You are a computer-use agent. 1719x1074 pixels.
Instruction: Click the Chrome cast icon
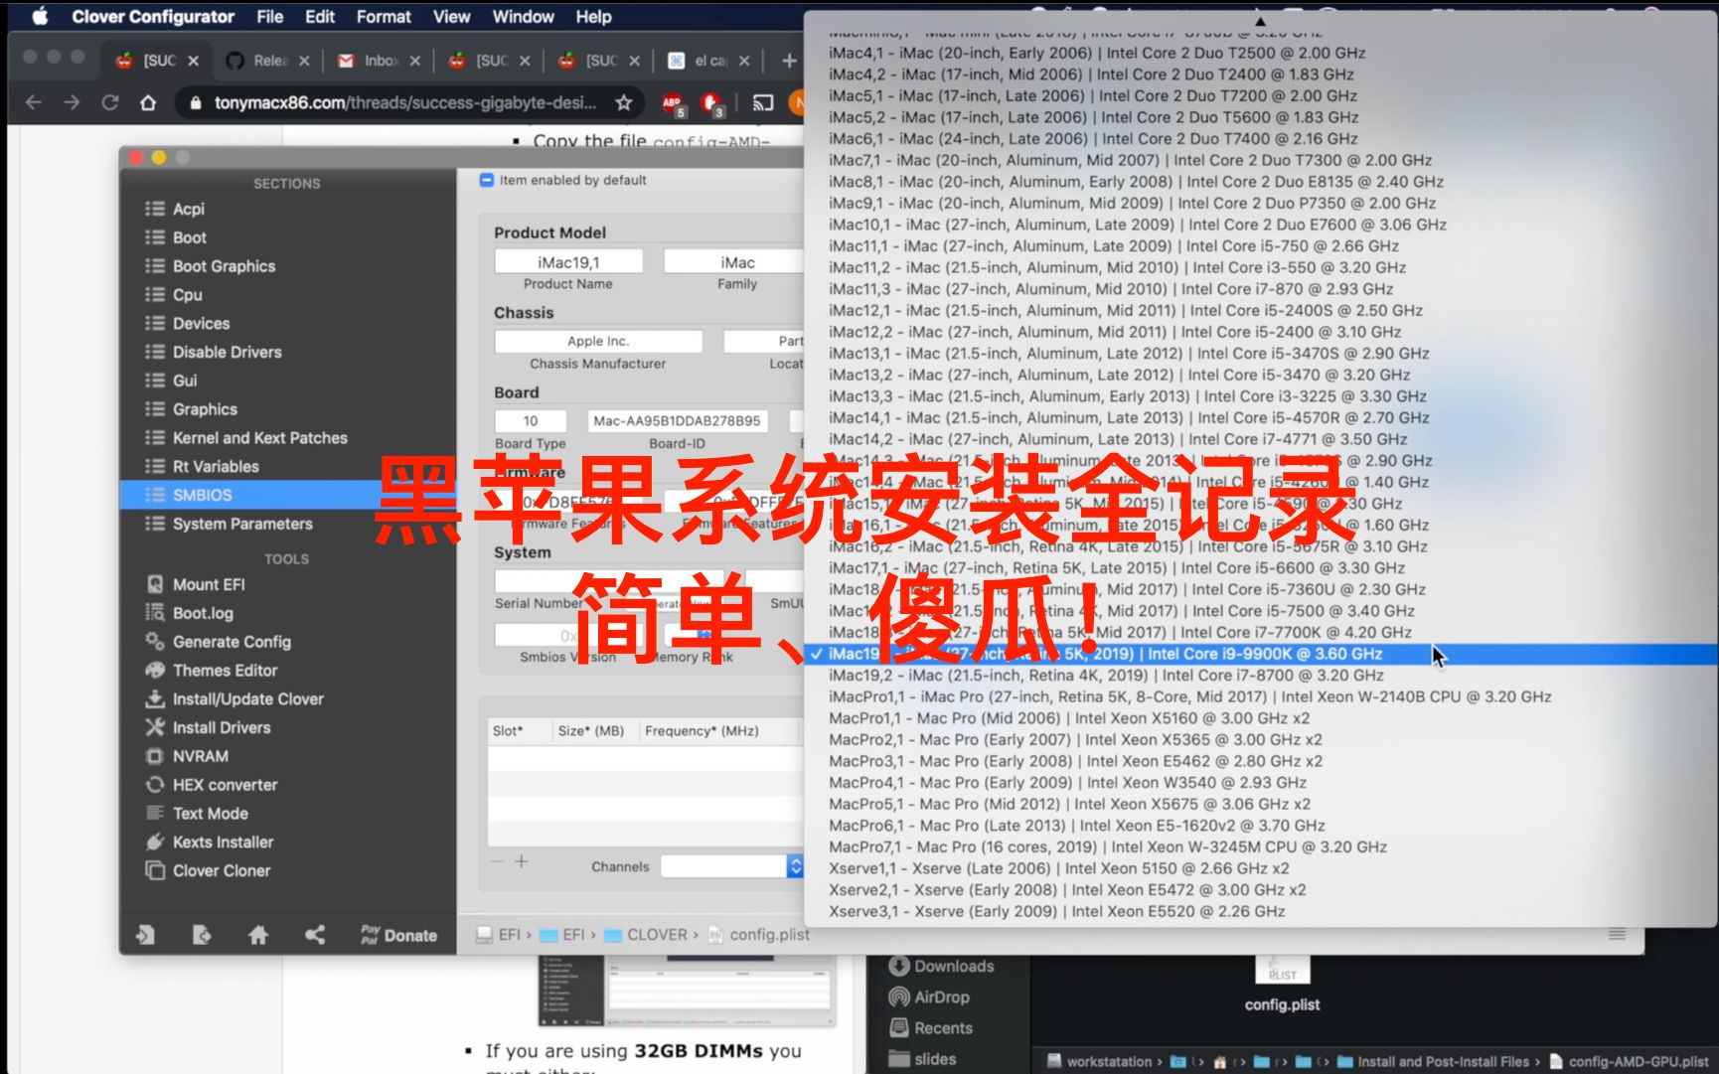point(763,102)
